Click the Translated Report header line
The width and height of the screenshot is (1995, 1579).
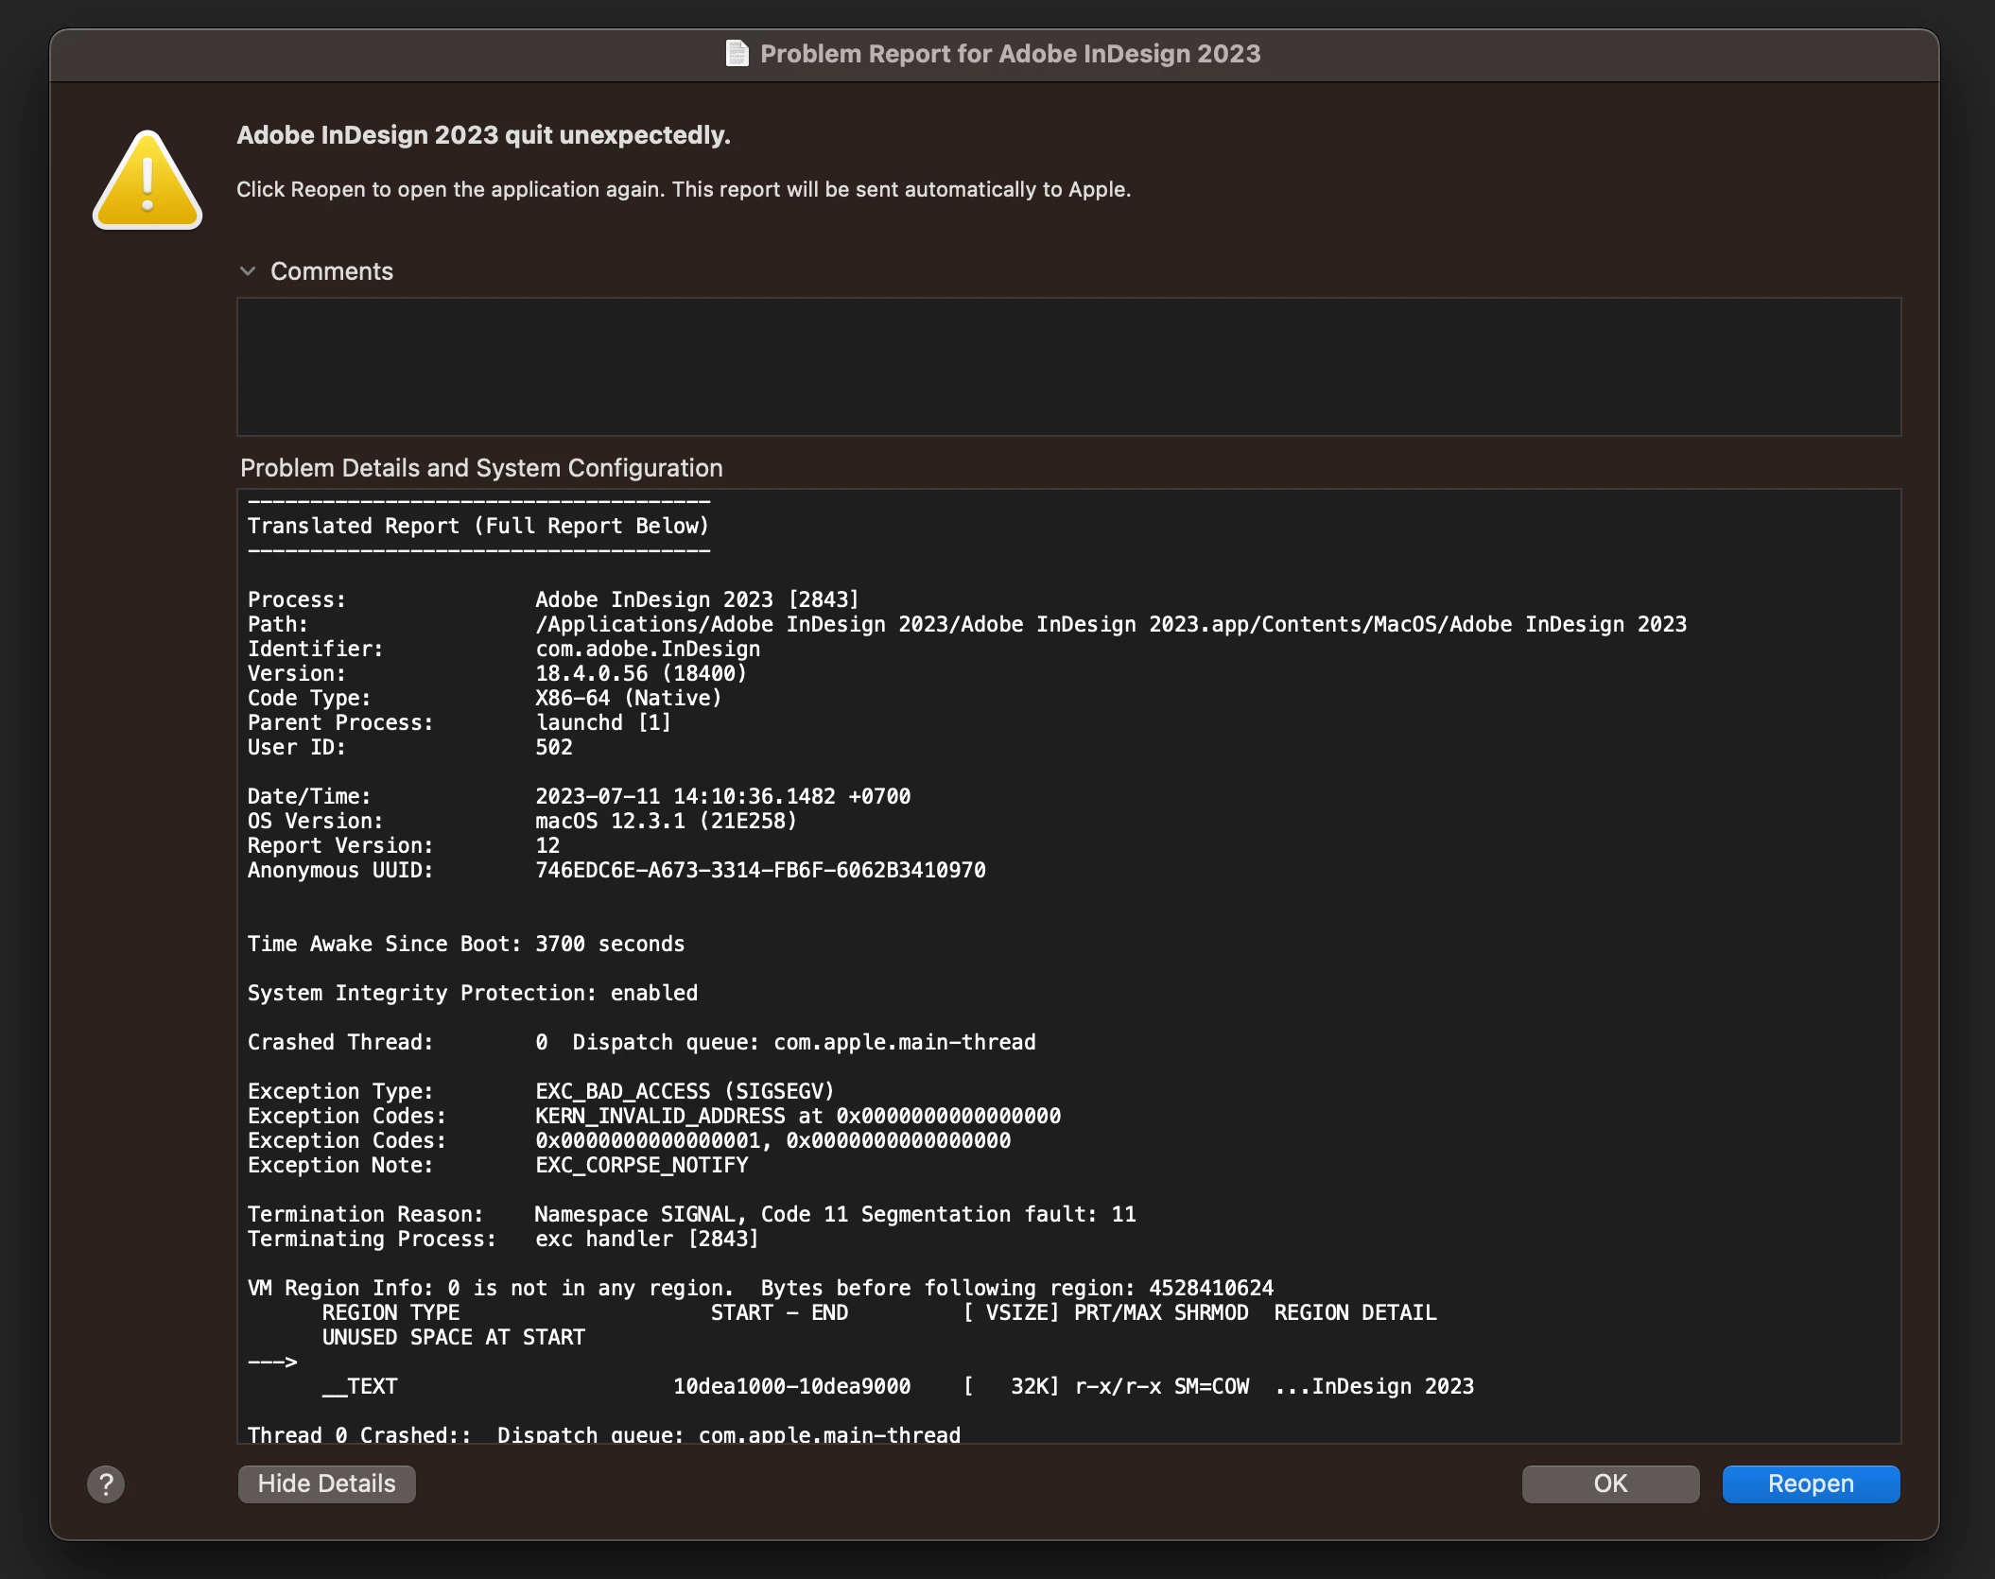[477, 526]
